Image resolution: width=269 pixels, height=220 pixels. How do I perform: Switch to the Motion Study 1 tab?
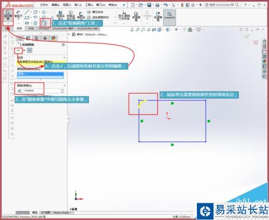point(62,212)
